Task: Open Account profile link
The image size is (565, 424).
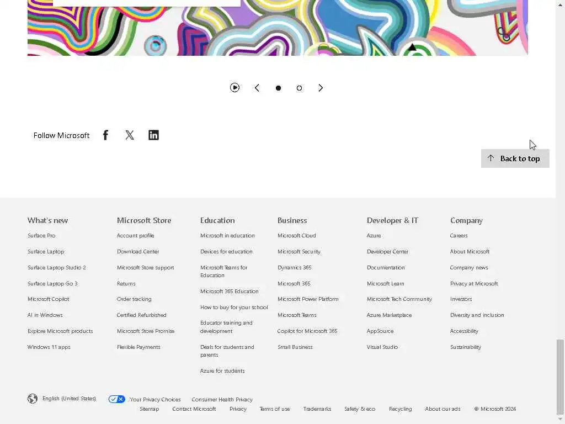Action: (x=136, y=235)
